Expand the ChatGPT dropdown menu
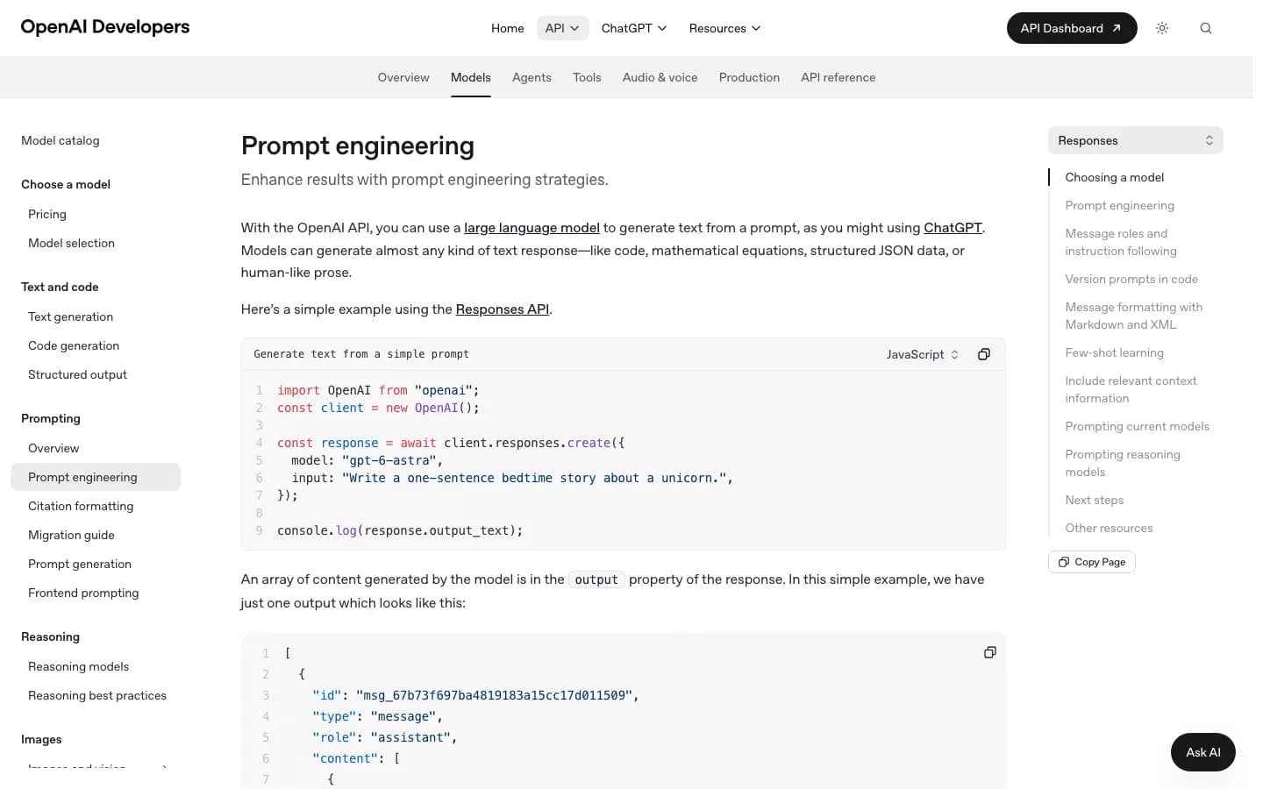Viewport: 1263px width, 789px height. (634, 28)
